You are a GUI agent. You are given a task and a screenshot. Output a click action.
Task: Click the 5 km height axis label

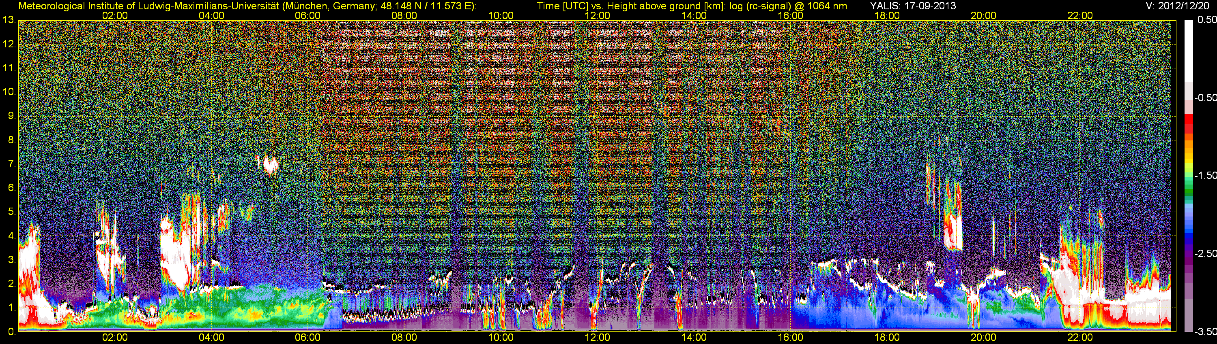(x=12, y=212)
